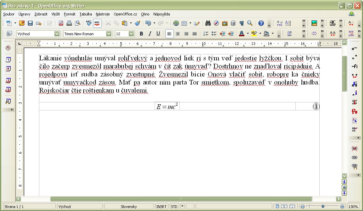
Task: Open the Úpravy menu
Action: [24, 14]
